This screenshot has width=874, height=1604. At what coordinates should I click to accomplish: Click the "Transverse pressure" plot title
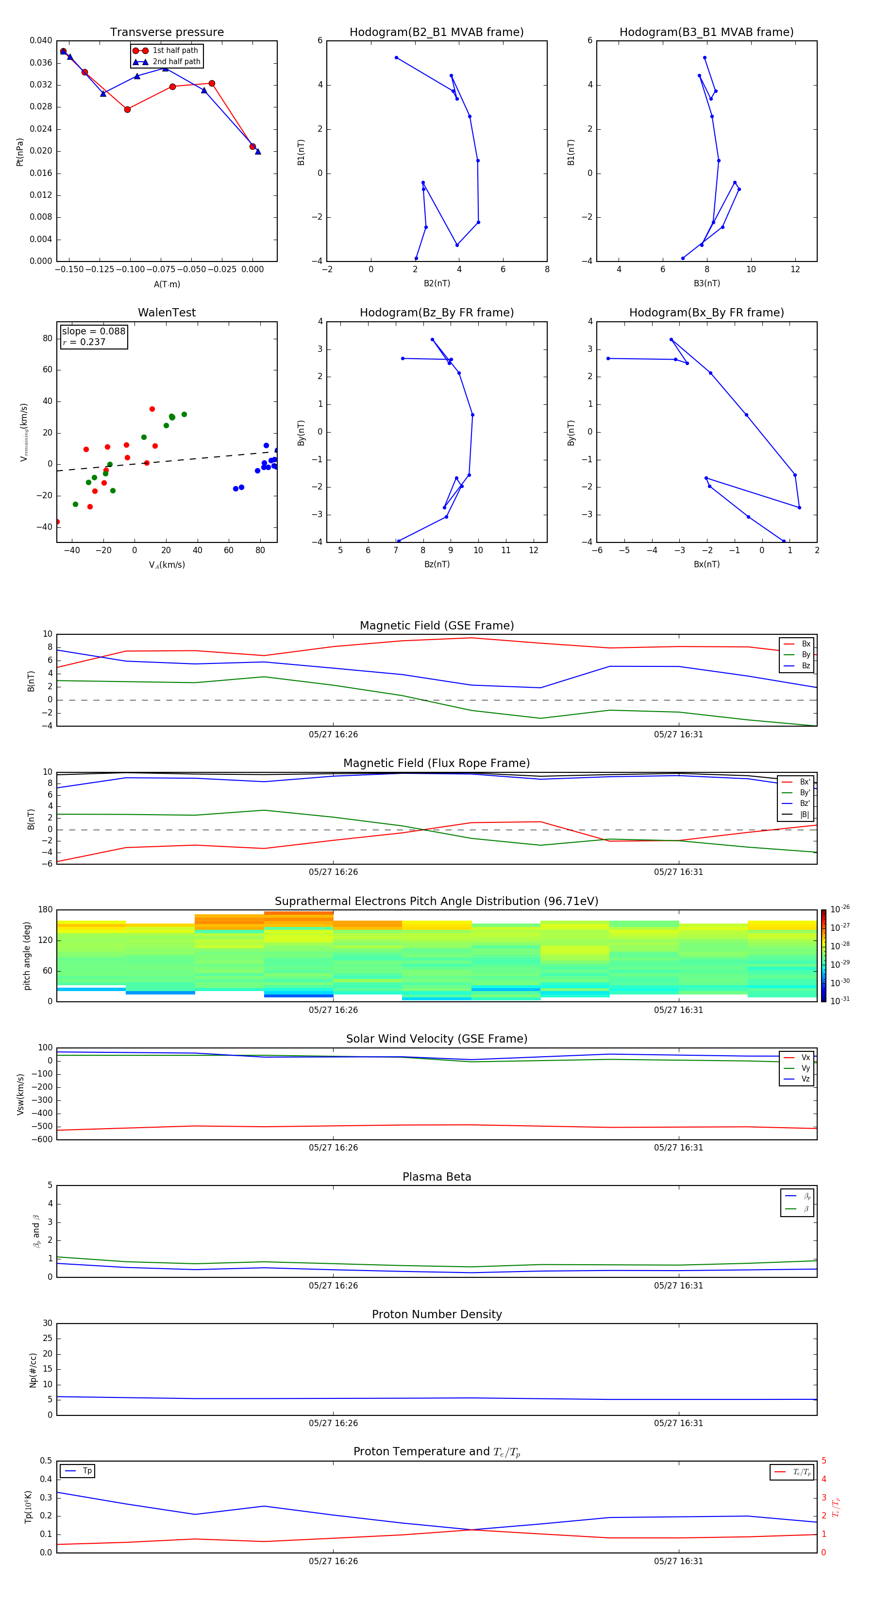(x=167, y=33)
